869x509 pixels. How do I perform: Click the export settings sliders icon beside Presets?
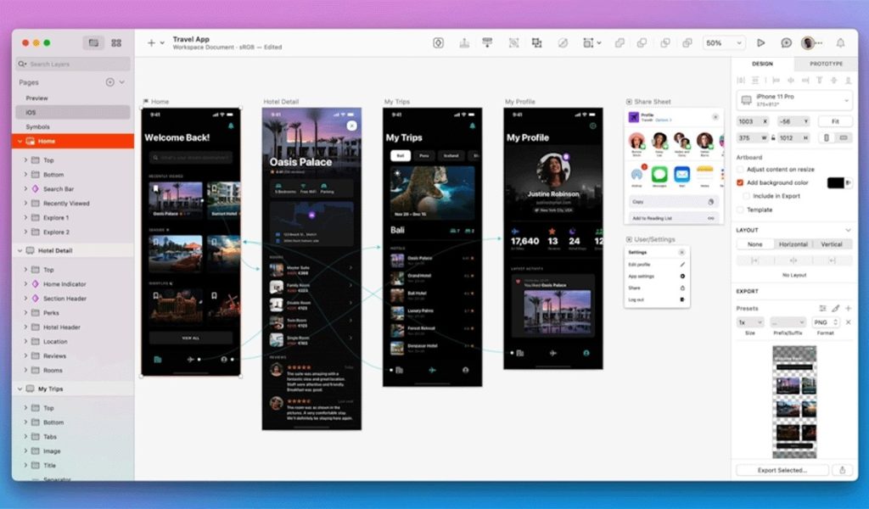[x=822, y=308]
